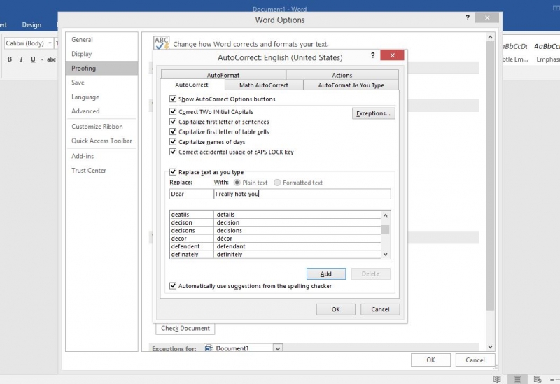Switch to the Math AutoCorrect tab
The width and height of the screenshot is (560, 384).
pos(263,85)
